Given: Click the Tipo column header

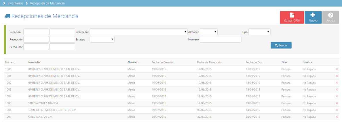Looking at the screenshot, I should click(284, 62).
